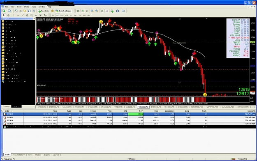Open the Tools menu

[x=34, y=7]
